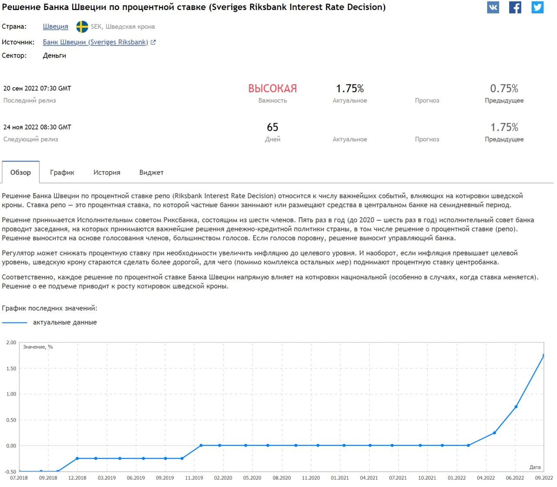This screenshot has width=557, height=487.
Task: Click chart data point near 11.2019 at 0.00
Action: 201,445
